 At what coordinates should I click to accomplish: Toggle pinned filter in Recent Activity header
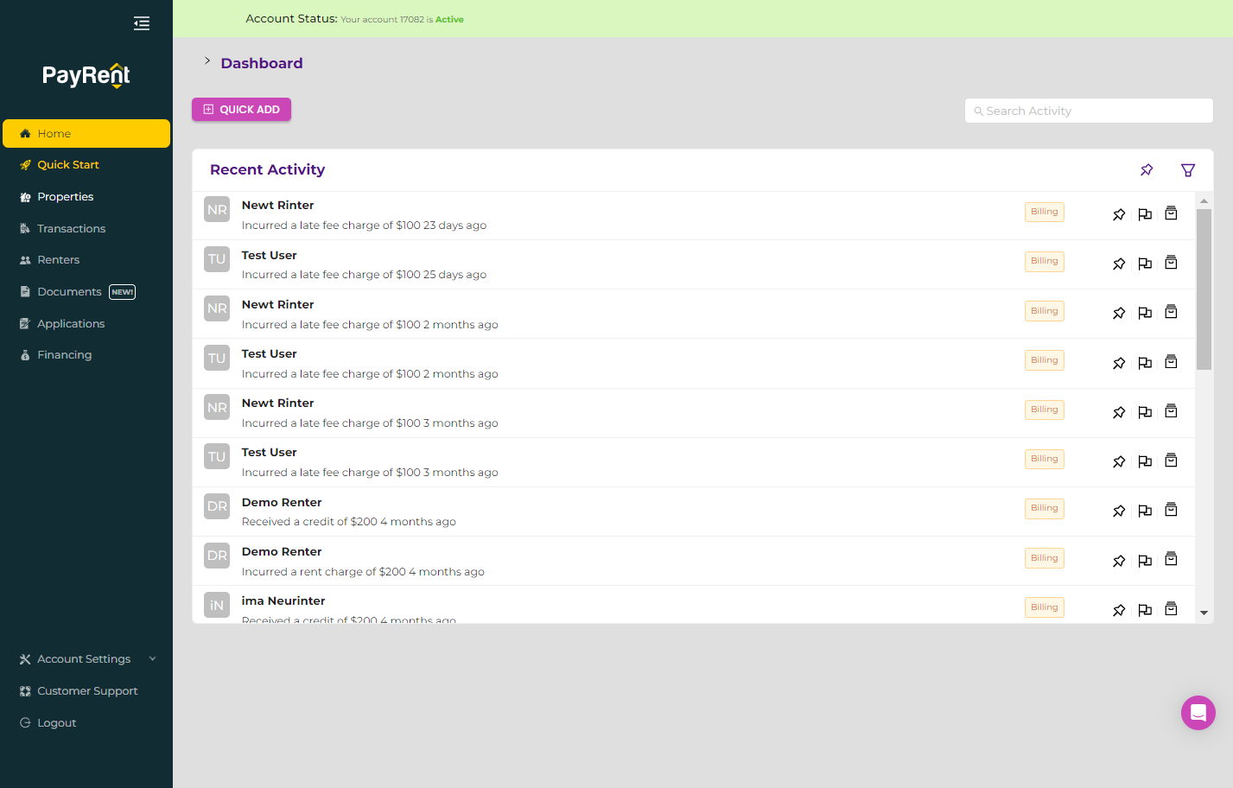(1147, 170)
